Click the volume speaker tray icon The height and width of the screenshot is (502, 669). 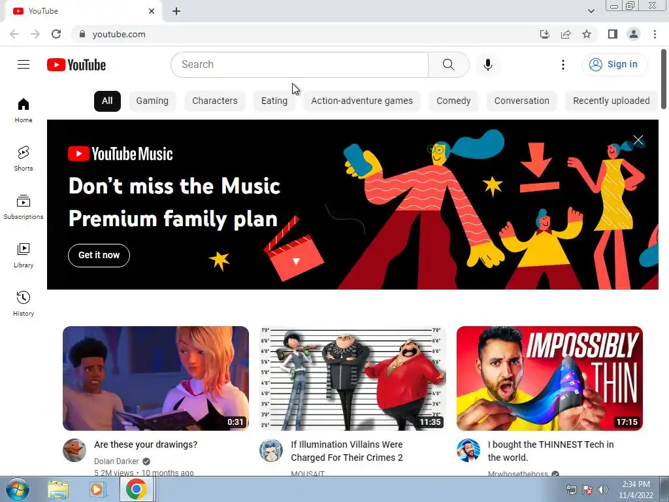(603, 490)
